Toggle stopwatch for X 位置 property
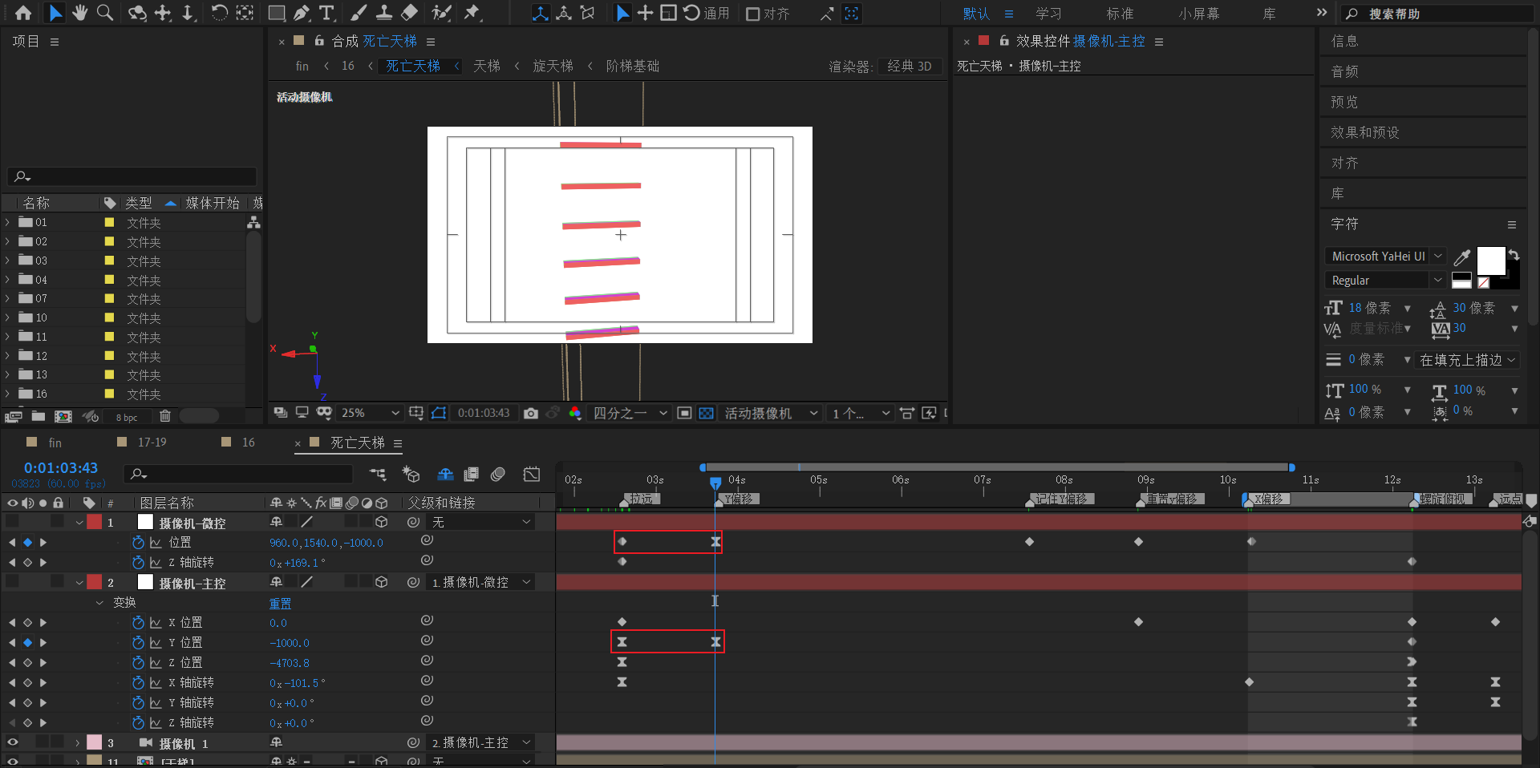Screen dimensions: 1540x768 (139, 623)
